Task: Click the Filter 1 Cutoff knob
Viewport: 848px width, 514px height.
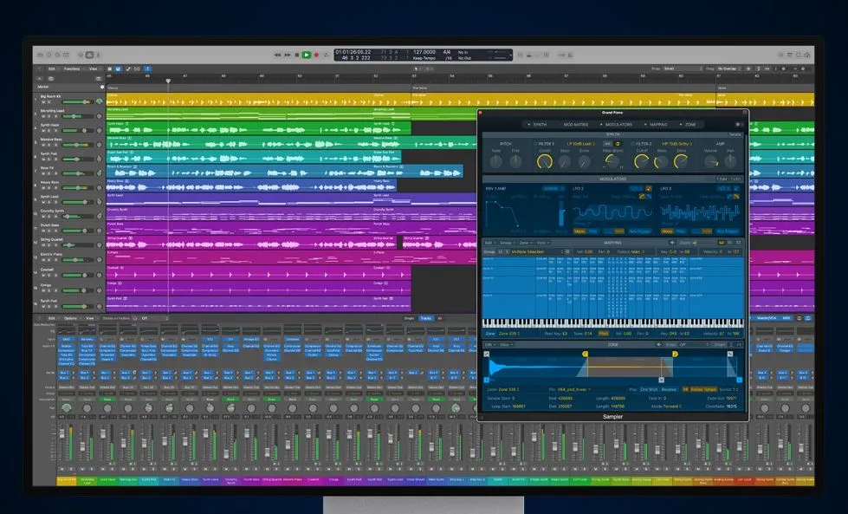Action: [x=545, y=161]
